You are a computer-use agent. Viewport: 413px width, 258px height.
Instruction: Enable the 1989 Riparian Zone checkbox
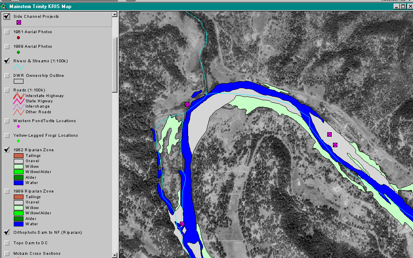click(x=7, y=191)
